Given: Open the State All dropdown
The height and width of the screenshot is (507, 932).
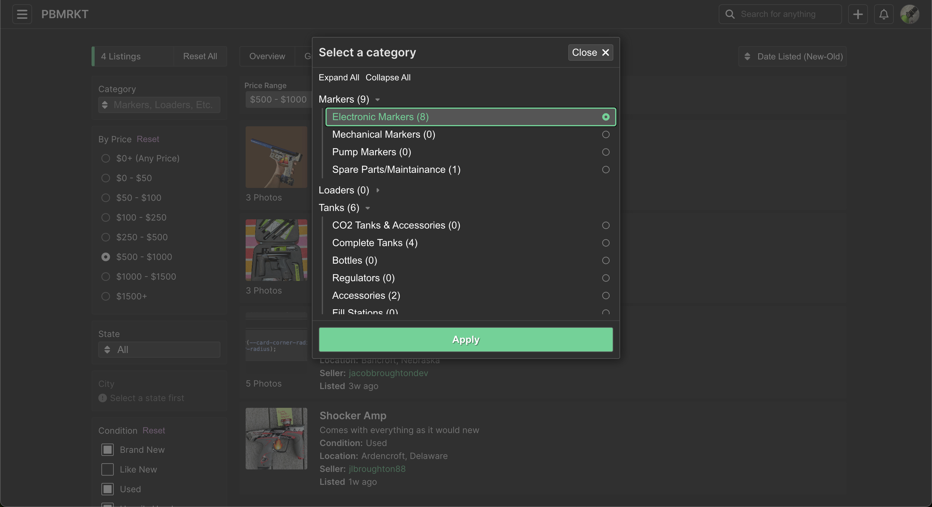Looking at the screenshot, I should [159, 350].
